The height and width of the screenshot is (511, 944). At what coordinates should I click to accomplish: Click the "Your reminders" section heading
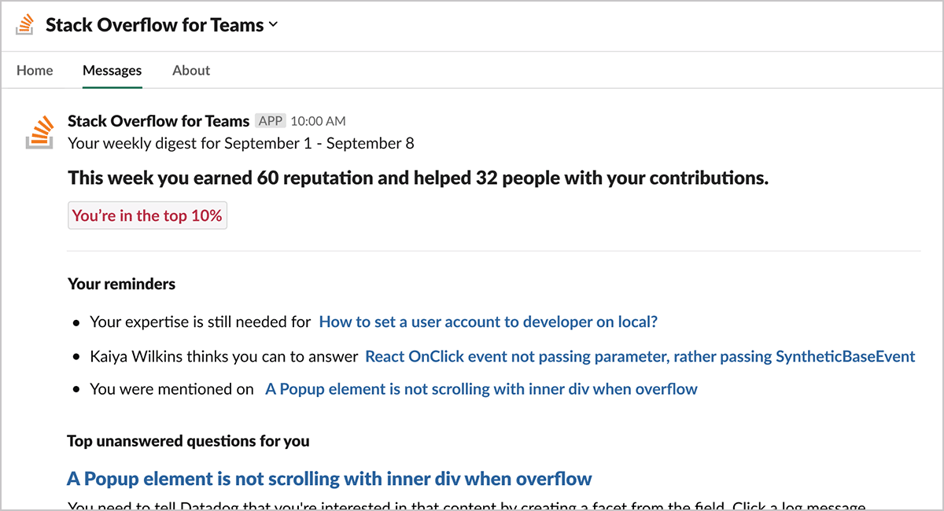(121, 284)
